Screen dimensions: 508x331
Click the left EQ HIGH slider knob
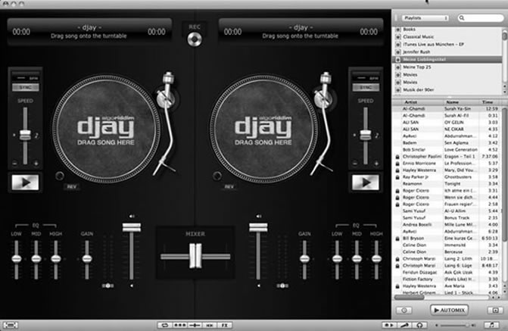point(56,259)
